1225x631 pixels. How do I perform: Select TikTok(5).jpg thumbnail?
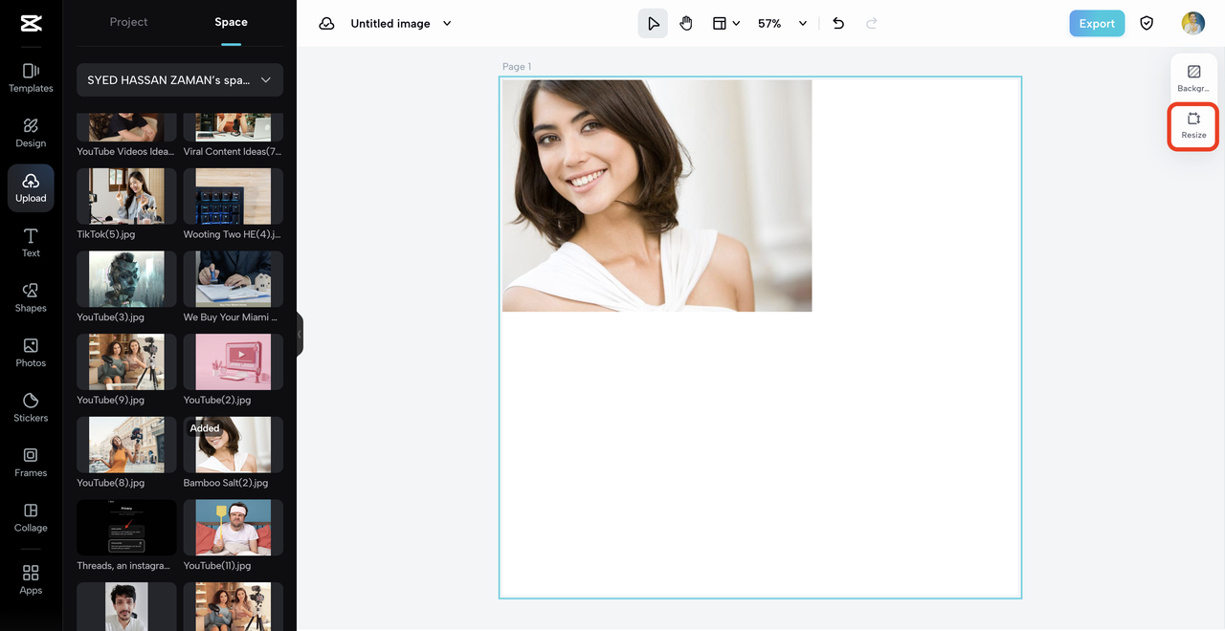pos(126,196)
